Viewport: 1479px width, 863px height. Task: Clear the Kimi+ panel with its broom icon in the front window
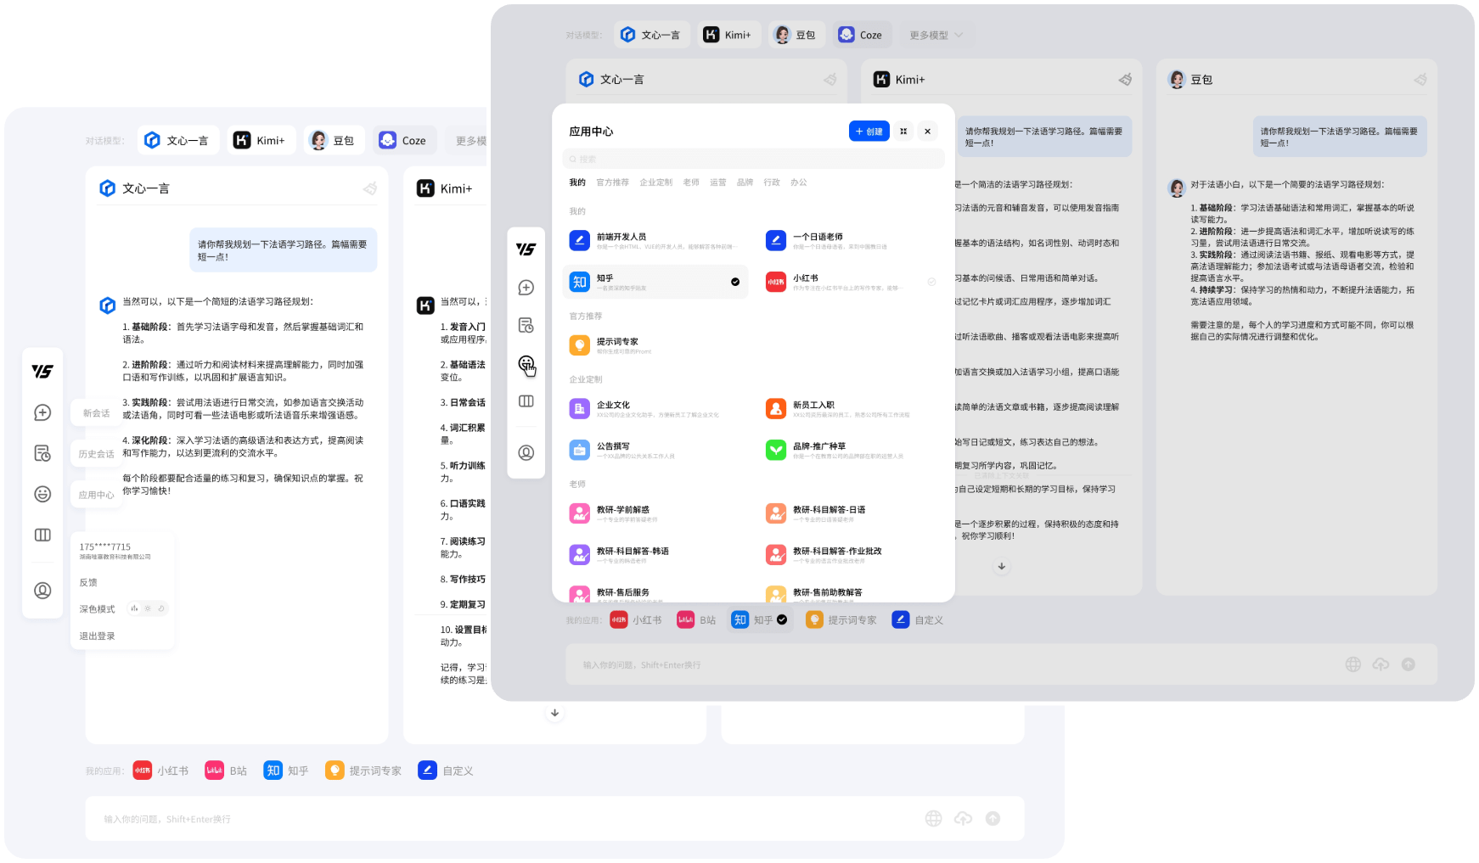(x=1125, y=79)
